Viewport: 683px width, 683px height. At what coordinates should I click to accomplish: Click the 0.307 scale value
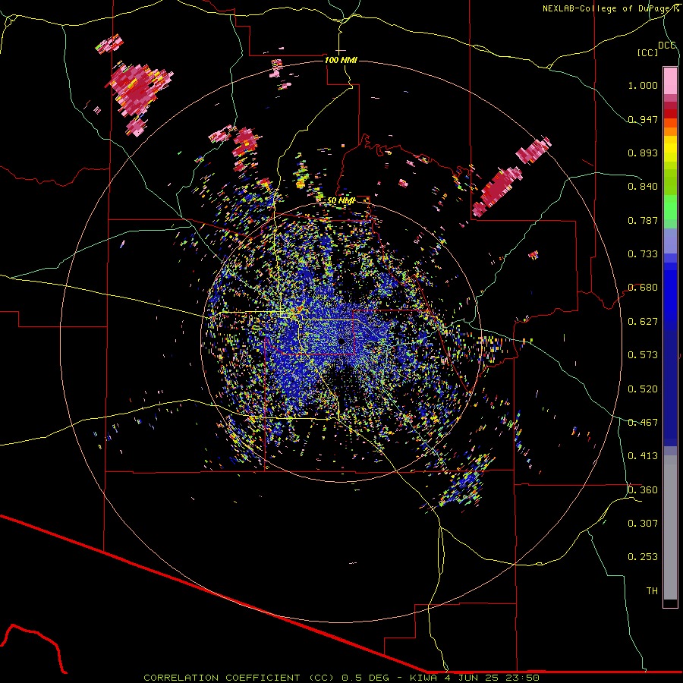tap(643, 524)
